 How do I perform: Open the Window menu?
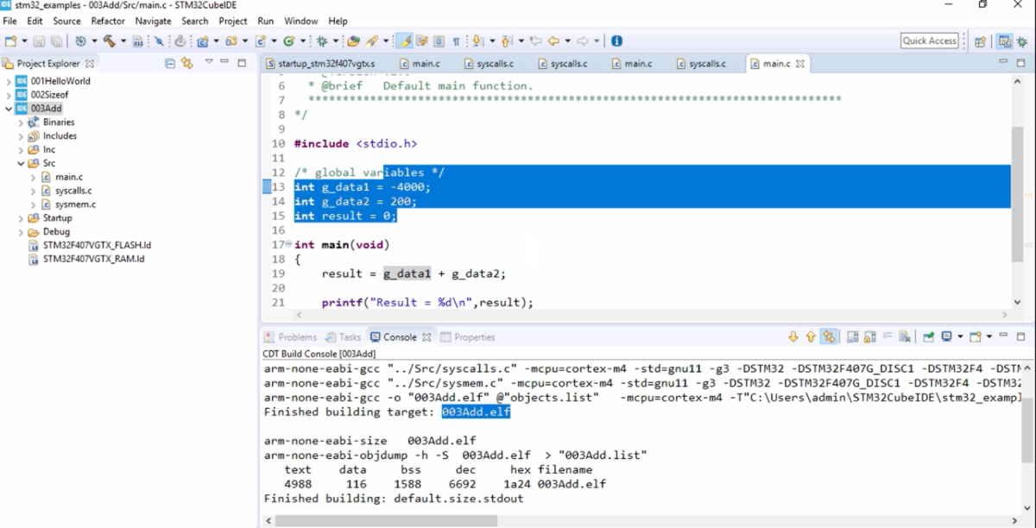(300, 21)
